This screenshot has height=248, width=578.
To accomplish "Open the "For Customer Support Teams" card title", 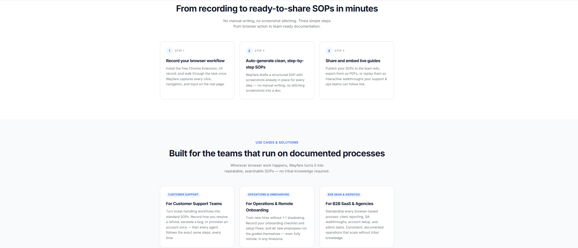I will (x=194, y=204).
